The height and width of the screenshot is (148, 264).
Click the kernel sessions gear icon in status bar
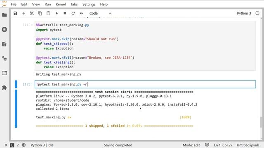24,145
